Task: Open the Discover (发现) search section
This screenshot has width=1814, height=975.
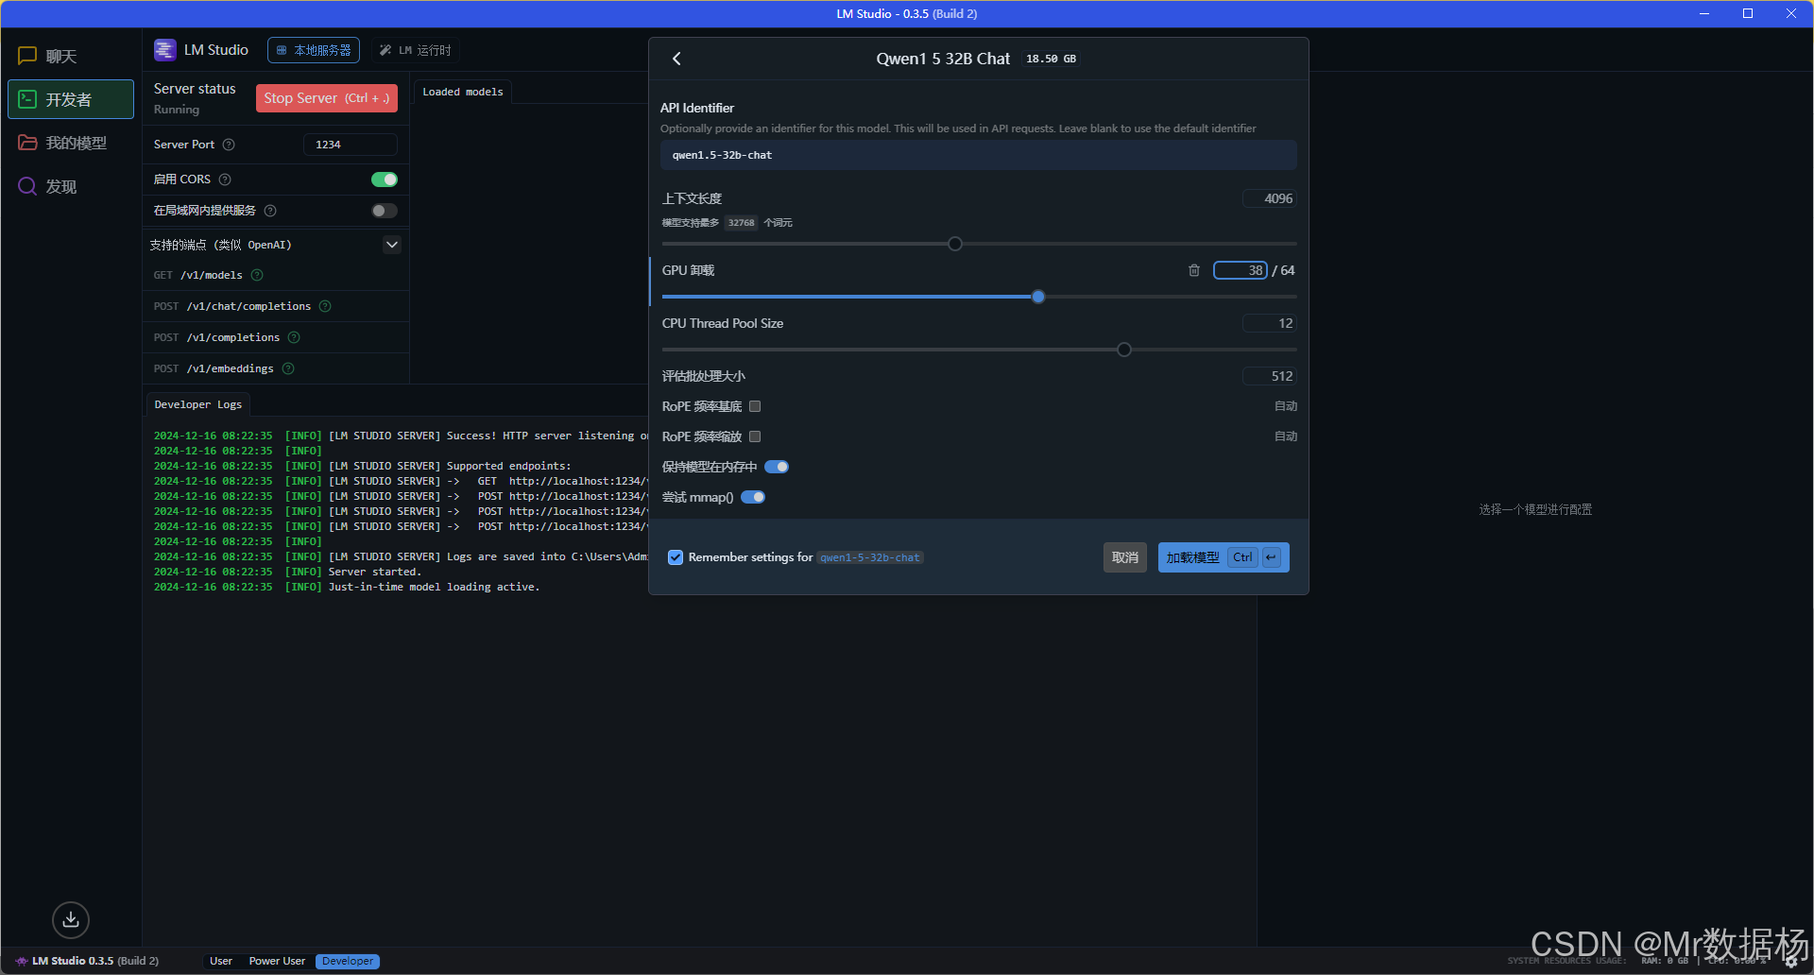Action: pos(71,186)
